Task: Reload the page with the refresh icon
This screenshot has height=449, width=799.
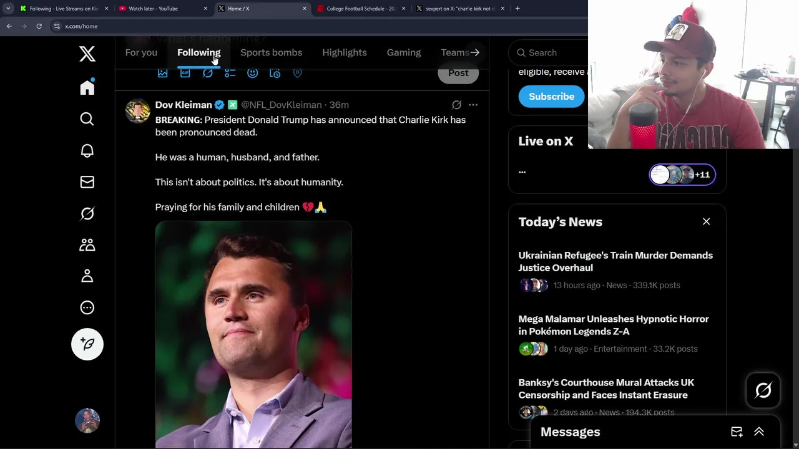Action: (39, 26)
